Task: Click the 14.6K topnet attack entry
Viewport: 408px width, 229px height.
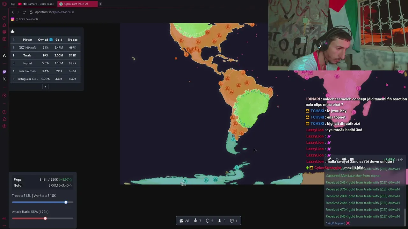Action: [x=335, y=223]
